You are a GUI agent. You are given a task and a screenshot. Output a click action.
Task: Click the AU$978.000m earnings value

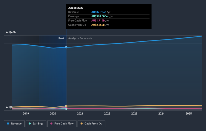coord(100,16)
